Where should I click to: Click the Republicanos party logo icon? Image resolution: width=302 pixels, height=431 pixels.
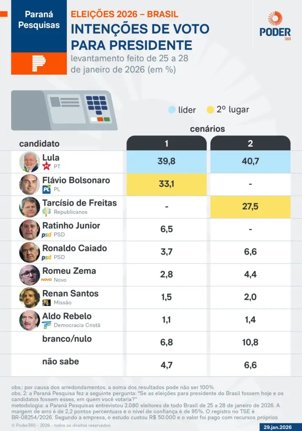click(47, 212)
